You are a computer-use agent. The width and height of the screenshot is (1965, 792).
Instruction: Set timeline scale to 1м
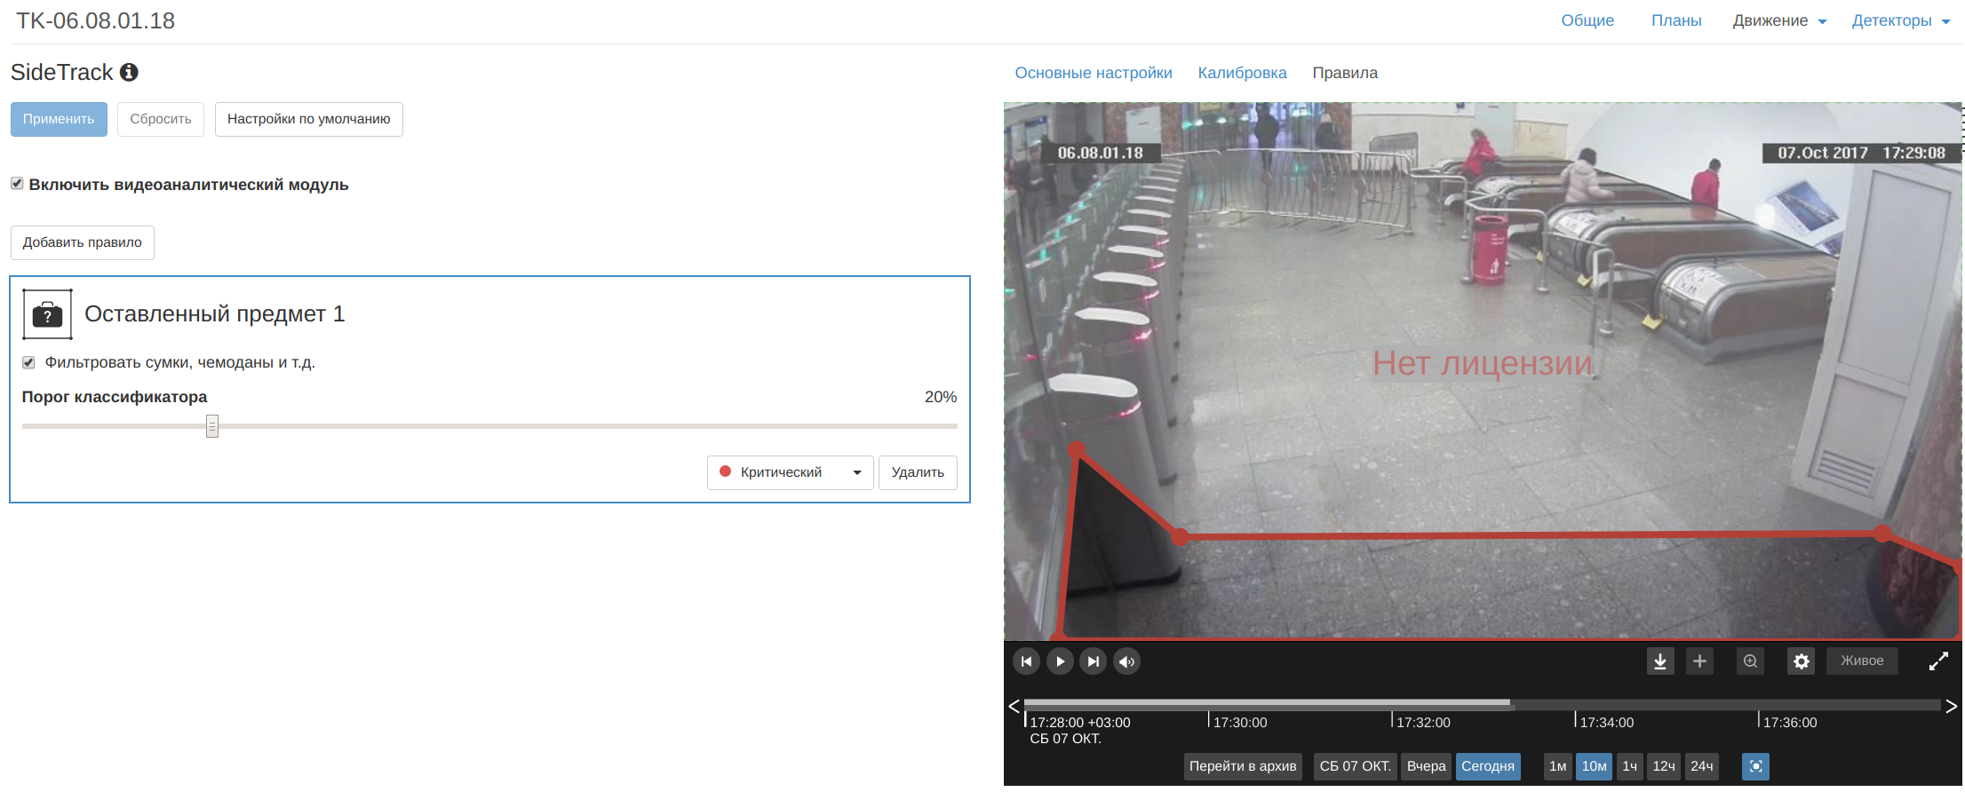click(1557, 766)
